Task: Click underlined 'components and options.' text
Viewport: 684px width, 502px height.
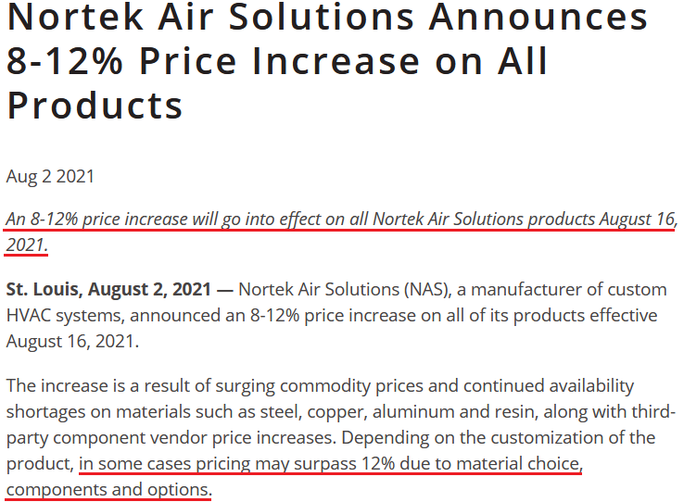Action: click(108, 489)
